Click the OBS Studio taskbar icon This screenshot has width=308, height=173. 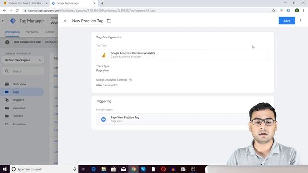point(193,169)
